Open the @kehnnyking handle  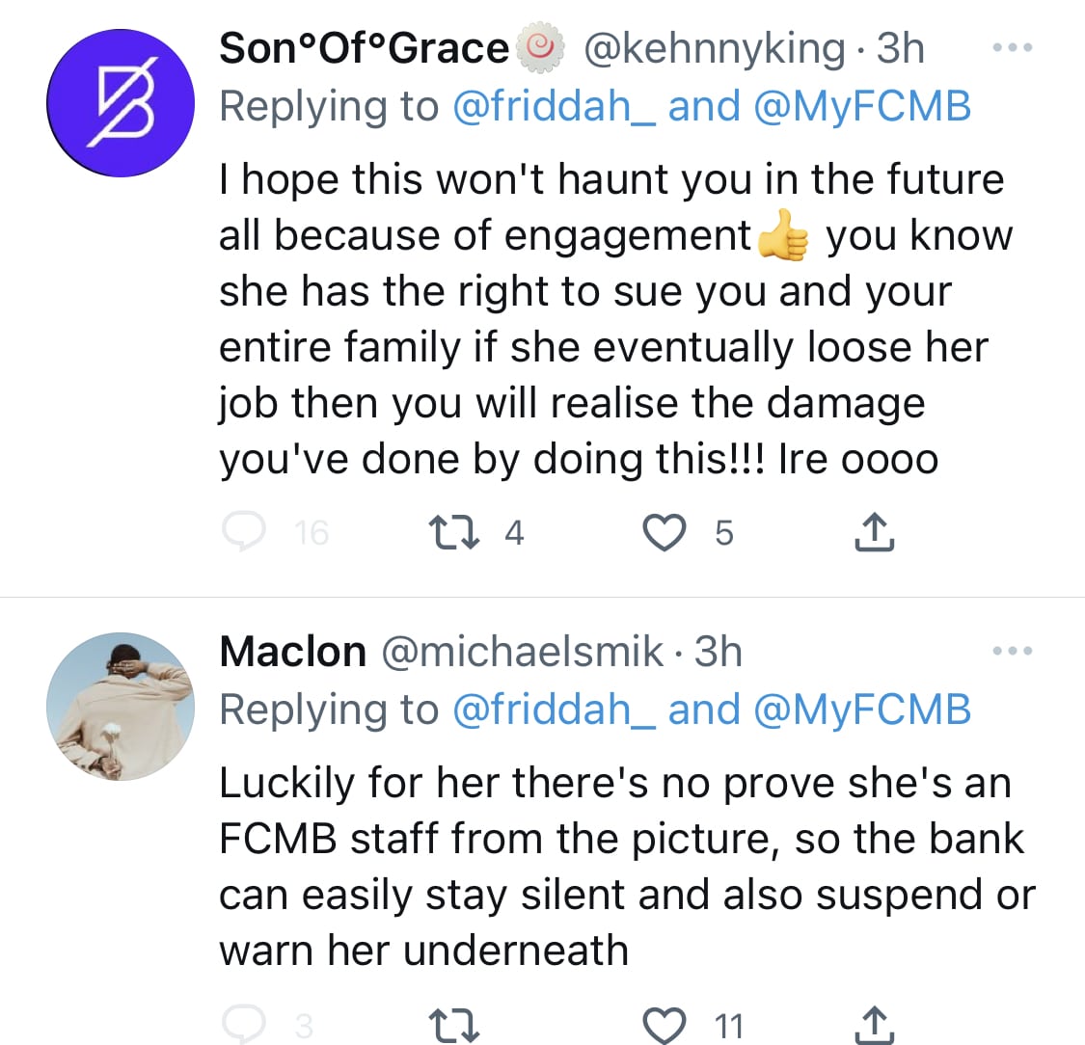[x=714, y=48]
